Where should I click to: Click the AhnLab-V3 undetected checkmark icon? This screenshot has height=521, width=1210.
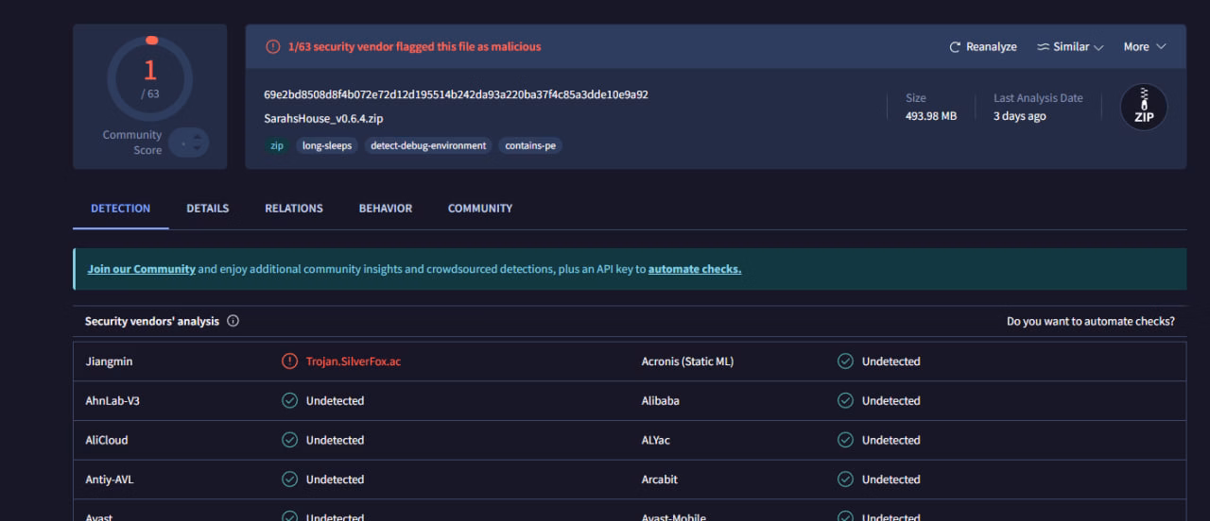tap(289, 401)
